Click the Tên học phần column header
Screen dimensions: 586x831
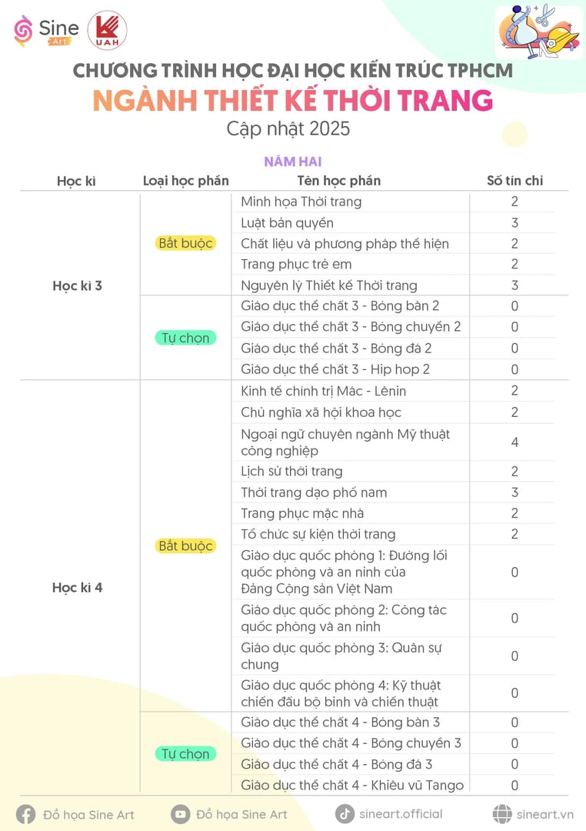pyautogui.click(x=338, y=181)
